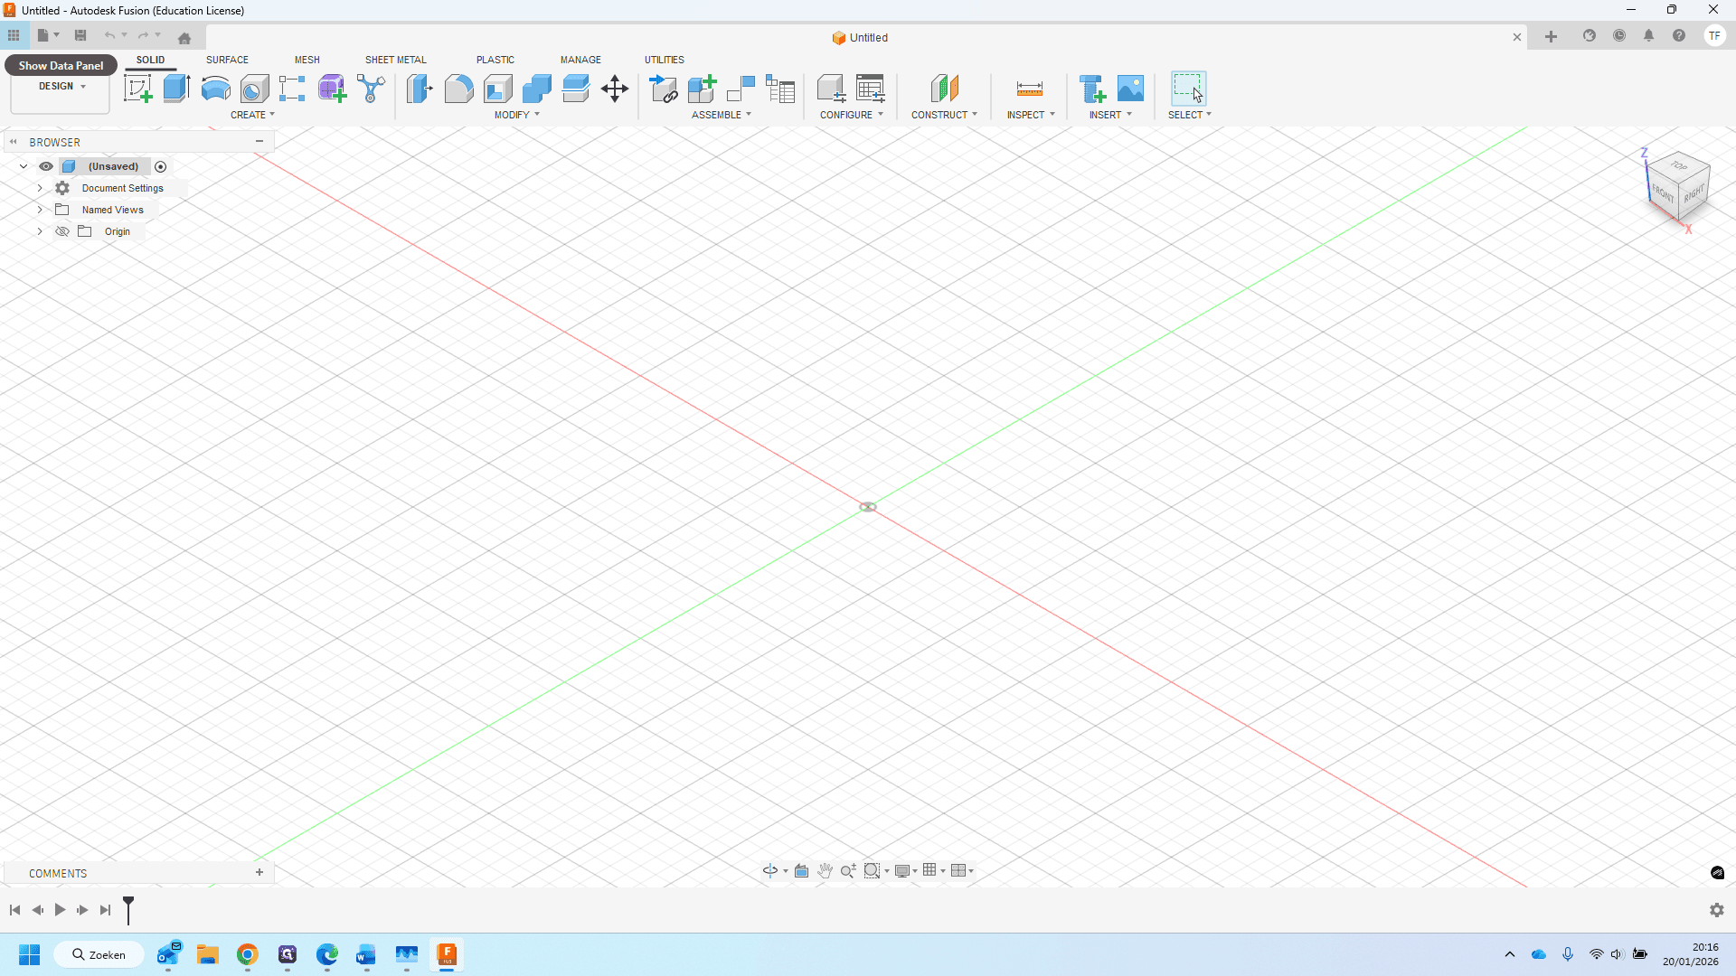
Task: Expand the COMMENTS panel with plus
Action: point(259,873)
